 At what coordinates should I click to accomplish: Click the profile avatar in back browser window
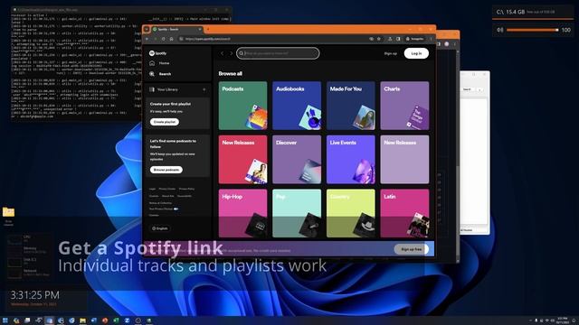tap(446, 44)
